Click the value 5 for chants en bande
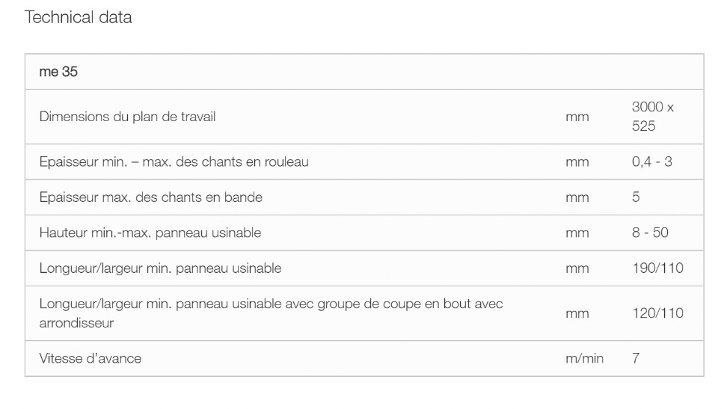The image size is (727, 409). (x=636, y=197)
